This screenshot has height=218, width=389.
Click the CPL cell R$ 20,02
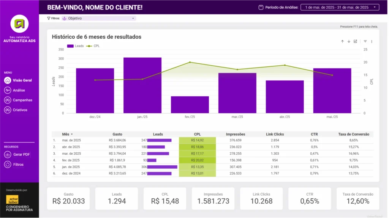197,160
